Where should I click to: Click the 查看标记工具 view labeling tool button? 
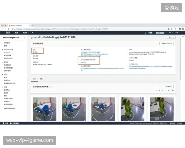pyautogui.click(x=166, y=43)
